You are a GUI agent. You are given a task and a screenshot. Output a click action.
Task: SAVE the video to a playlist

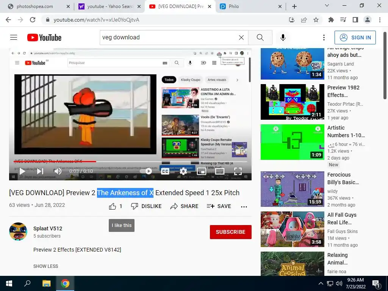click(219, 206)
